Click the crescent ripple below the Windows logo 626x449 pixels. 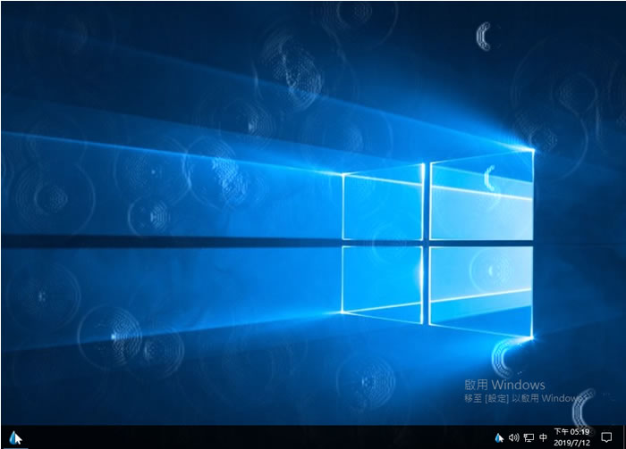(x=503, y=357)
